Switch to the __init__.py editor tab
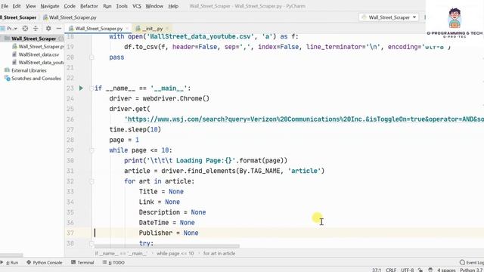This screenshot has height=272, width=484. [x=153, y=29]
